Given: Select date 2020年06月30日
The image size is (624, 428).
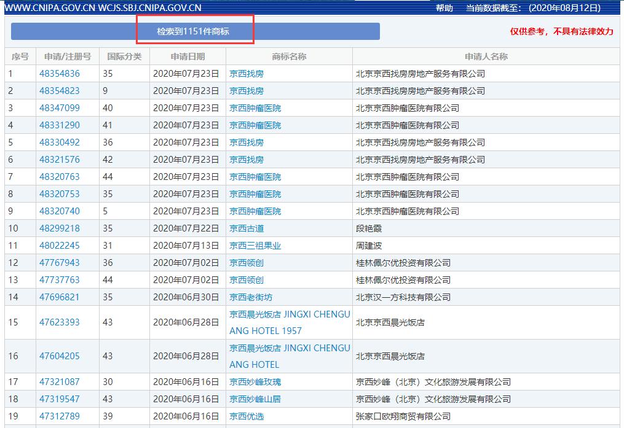Looking at the screenshot, I should click(186, 297).
